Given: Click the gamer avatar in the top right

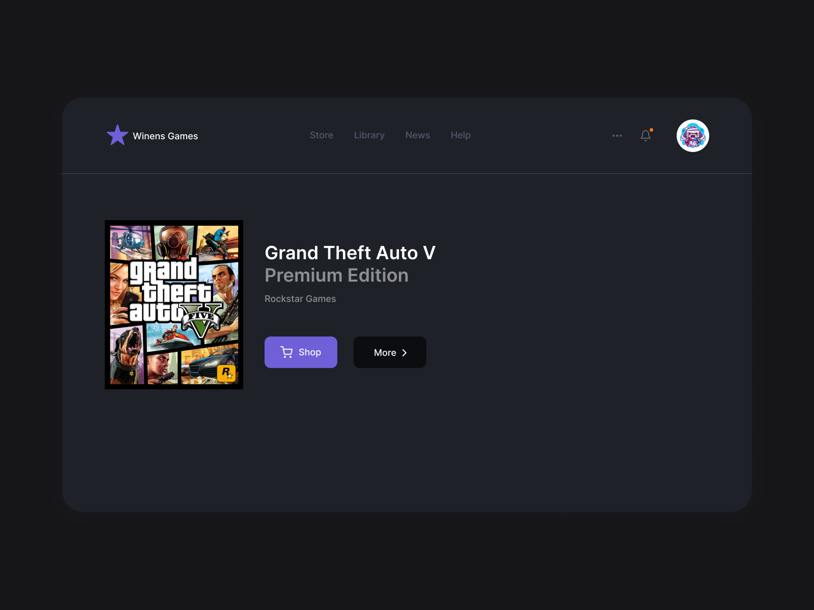Looking at the screenshot, I should click(692, 135).
